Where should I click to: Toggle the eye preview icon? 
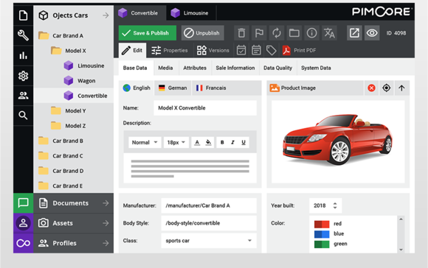pos(372,33)
